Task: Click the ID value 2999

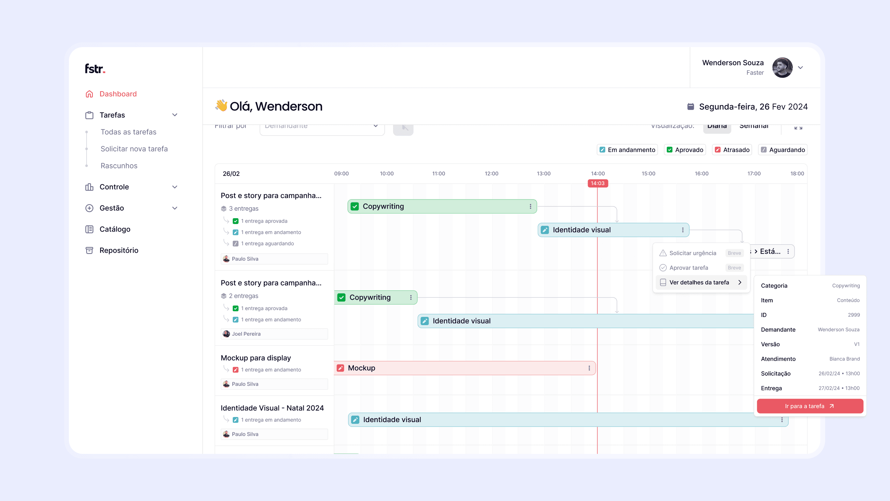Action: 854,315
